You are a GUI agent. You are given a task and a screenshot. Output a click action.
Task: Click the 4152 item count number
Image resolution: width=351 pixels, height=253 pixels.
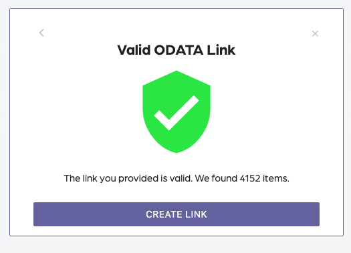(x=250, y=178)
